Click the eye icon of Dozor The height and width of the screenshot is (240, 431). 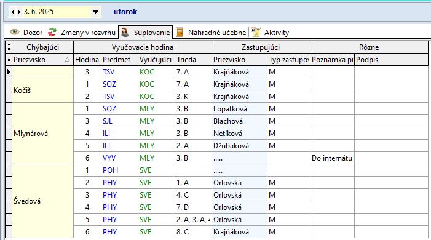(15, 32)
